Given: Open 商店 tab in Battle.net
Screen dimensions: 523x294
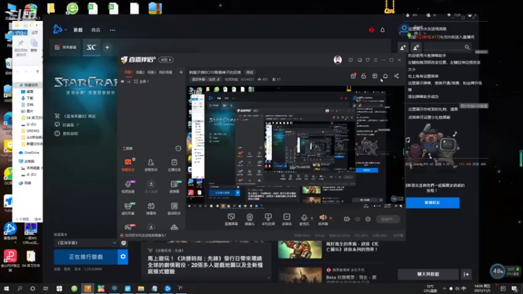Looking at the screenshot, I should pyautogui.click(x=95, y=30).
